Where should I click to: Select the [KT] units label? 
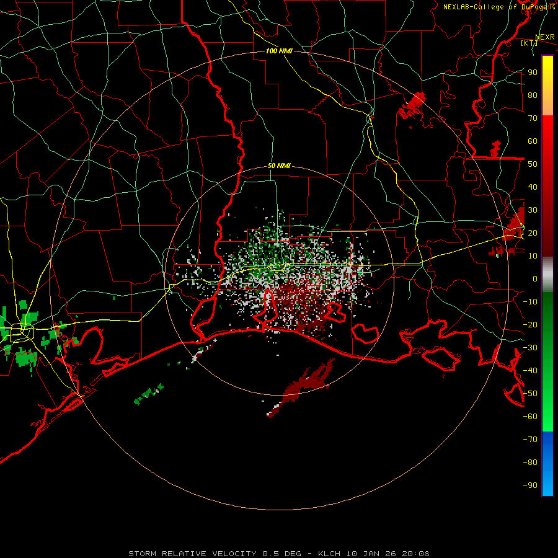tap(529, 43)
